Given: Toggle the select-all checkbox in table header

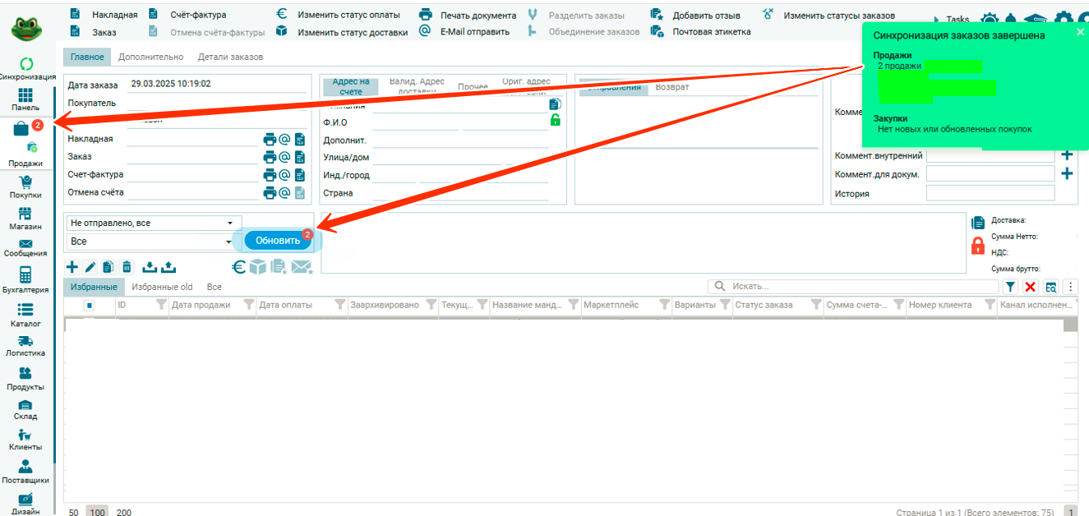Looking at the screenshot, I should click(89, 305).
